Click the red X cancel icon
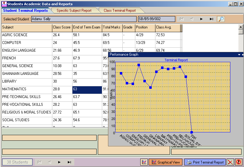Screen dimensions: 244x167 pos(230,162)
